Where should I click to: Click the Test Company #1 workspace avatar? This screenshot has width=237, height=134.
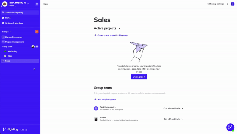click(x=5, y=4)
